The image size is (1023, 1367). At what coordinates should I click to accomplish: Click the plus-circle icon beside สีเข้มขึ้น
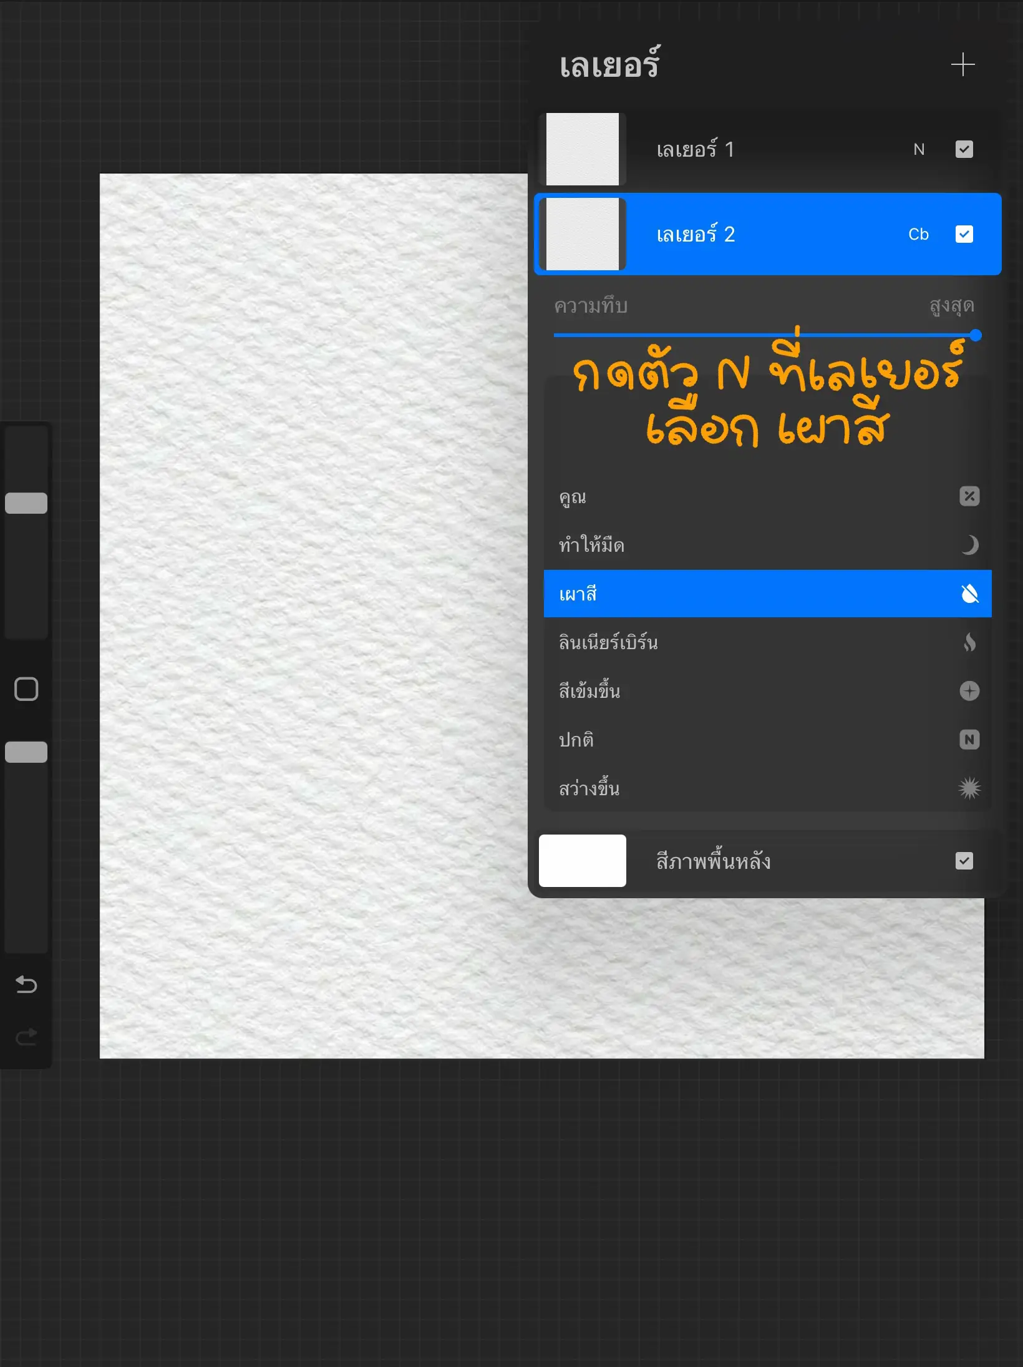969,691
